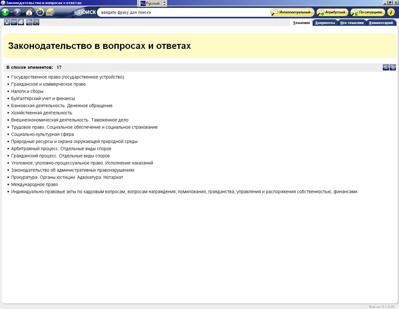
Task: Click the copy icon in the toolbar
Action: [x=29, y=22]
